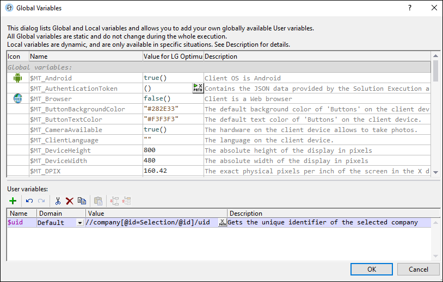Click the scissors Cut icon
This screenshot has width=443, height=282.
click(x=58, y=200)
